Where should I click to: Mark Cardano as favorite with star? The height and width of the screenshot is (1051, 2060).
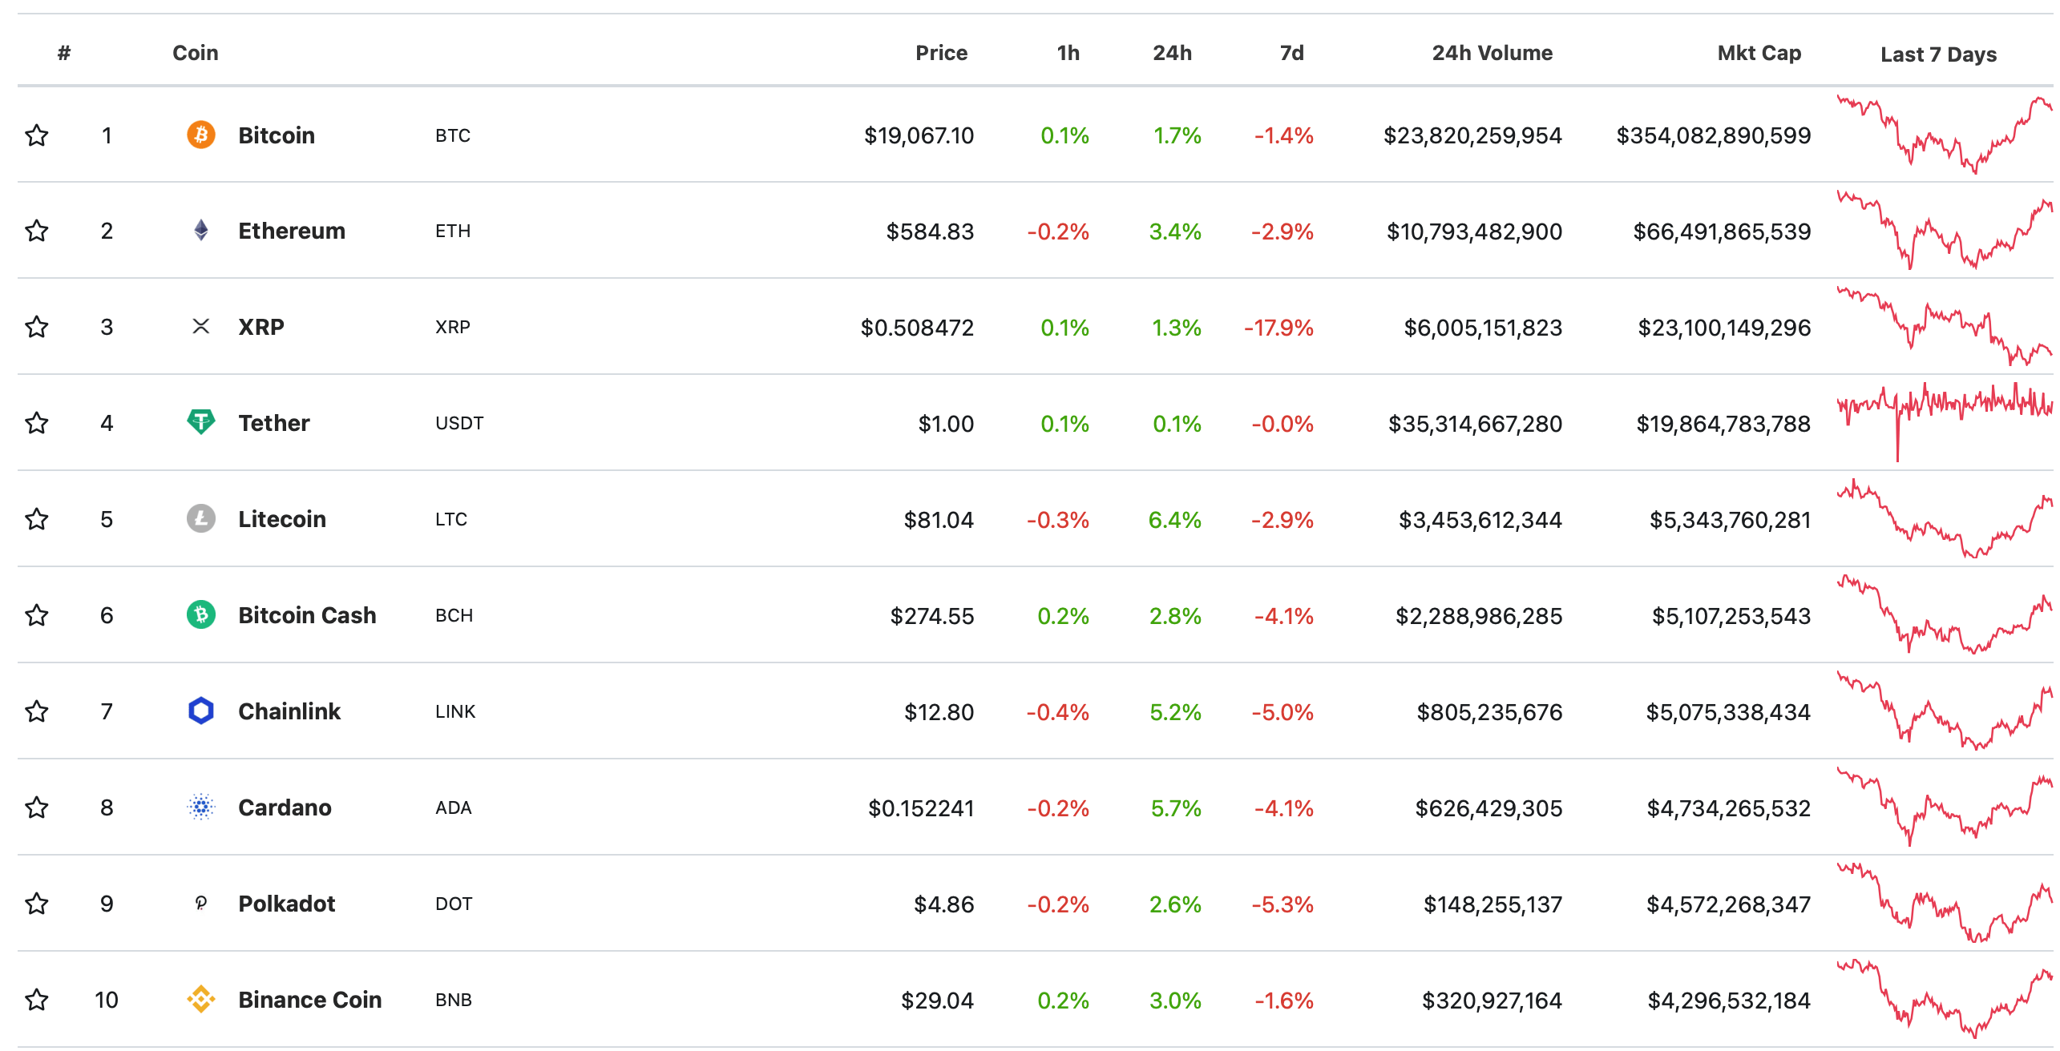click(x=37, y=807)
